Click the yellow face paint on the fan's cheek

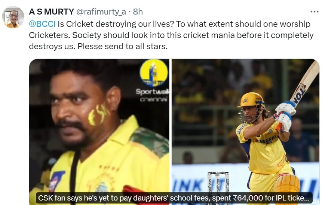point(98,114)
